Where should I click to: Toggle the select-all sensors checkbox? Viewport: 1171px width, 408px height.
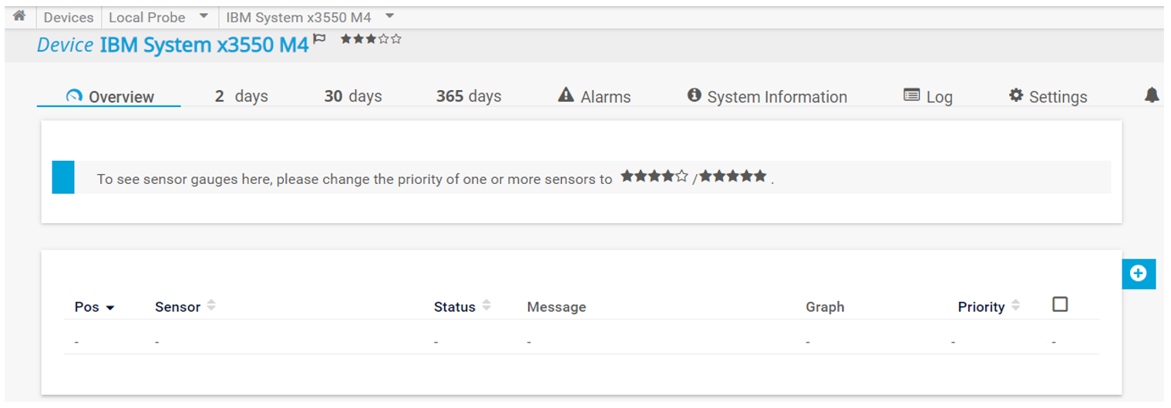(1060, 305)
